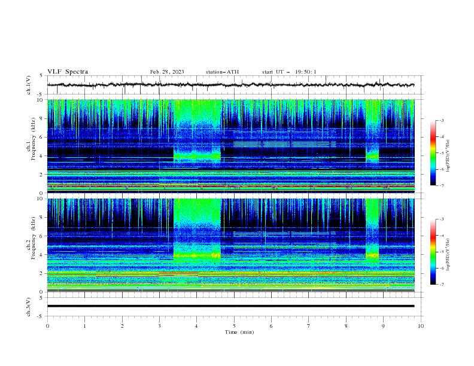Click the "-7" tick on ch.2 colorbar
The width and height of the screenshot is (474, 366).
(x=442, y=284)
